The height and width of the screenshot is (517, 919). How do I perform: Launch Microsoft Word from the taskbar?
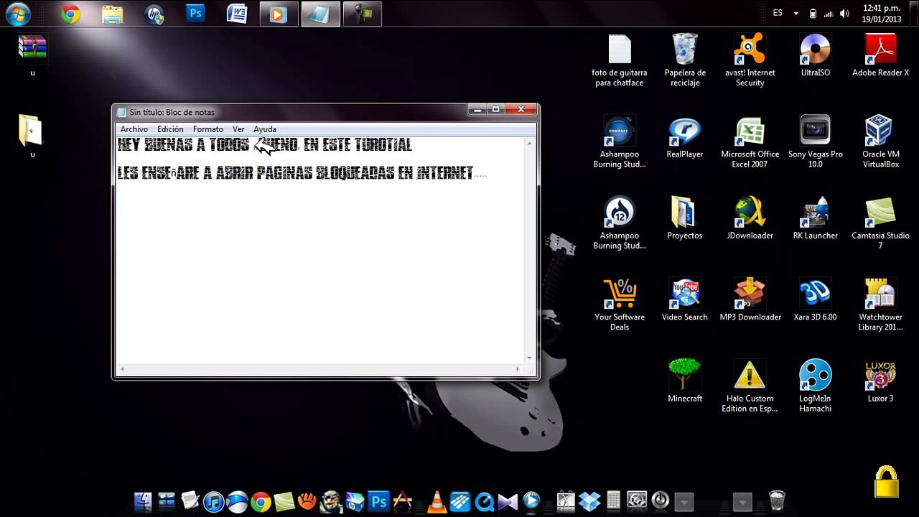237,14
